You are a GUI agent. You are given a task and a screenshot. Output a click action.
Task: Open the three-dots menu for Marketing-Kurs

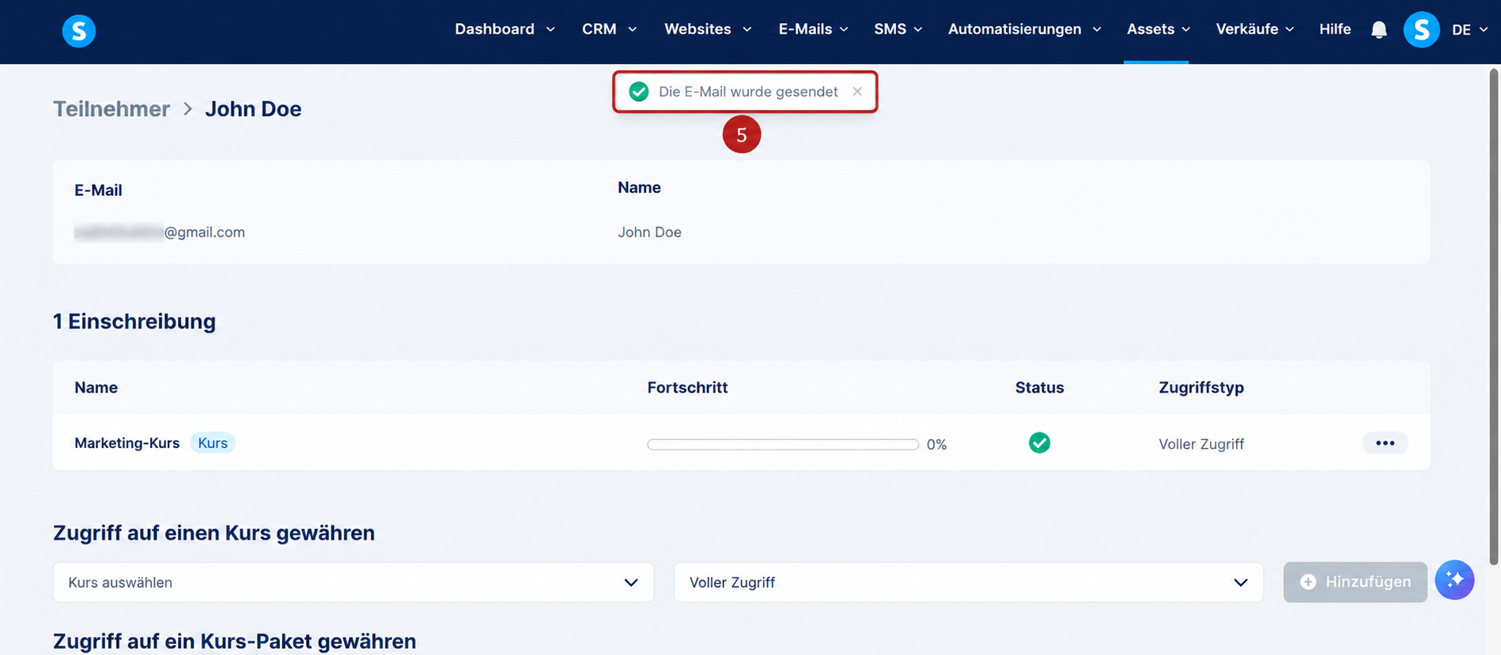point(1385,443)
